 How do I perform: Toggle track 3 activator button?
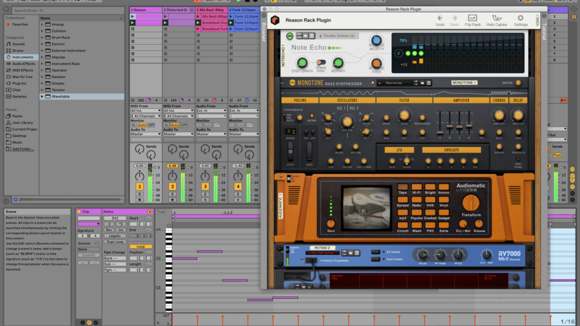(x=205, y=187)
